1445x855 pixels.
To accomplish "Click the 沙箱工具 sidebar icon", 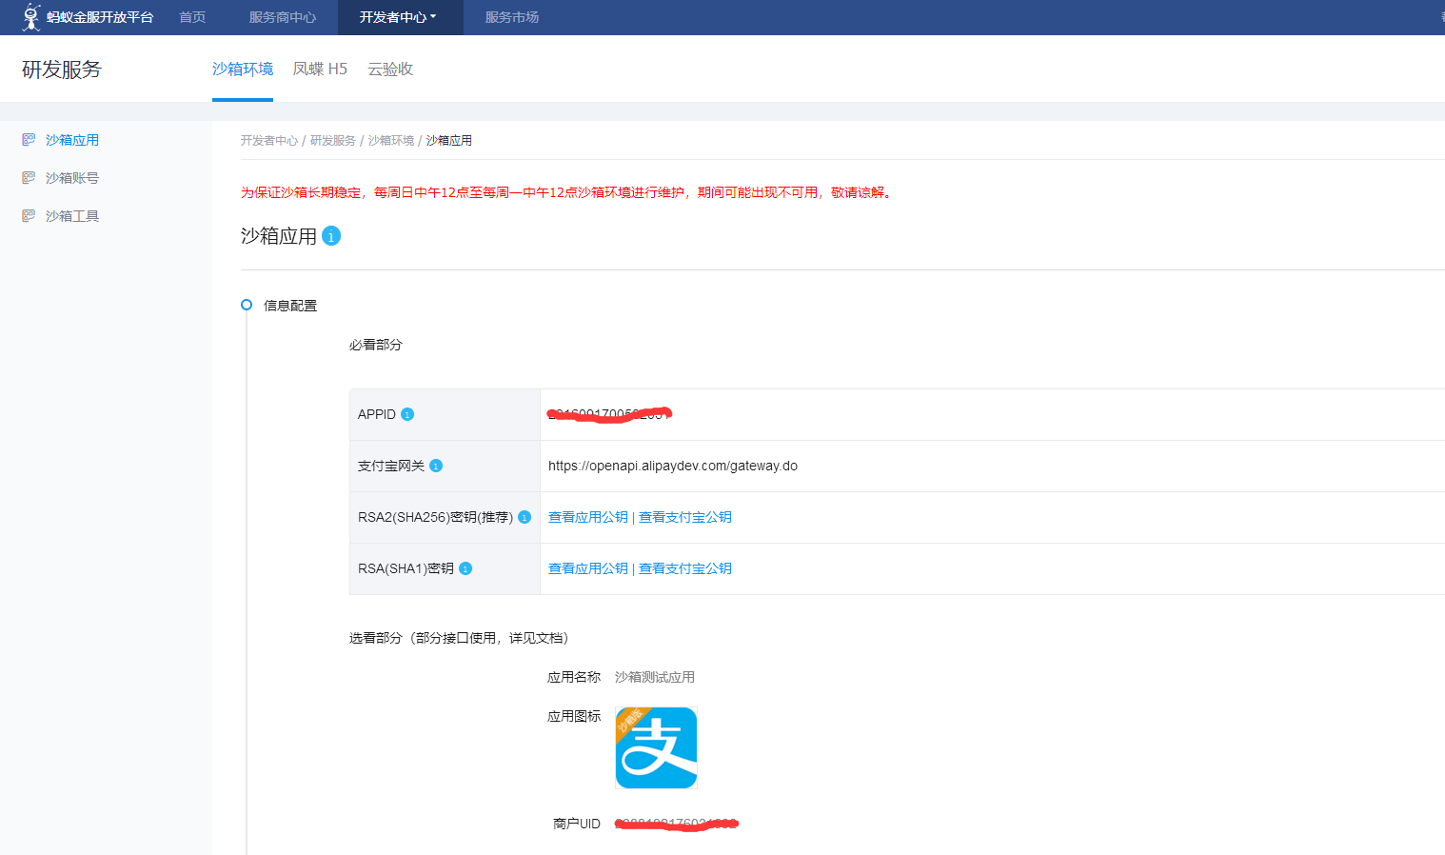I will click(29, 216).
